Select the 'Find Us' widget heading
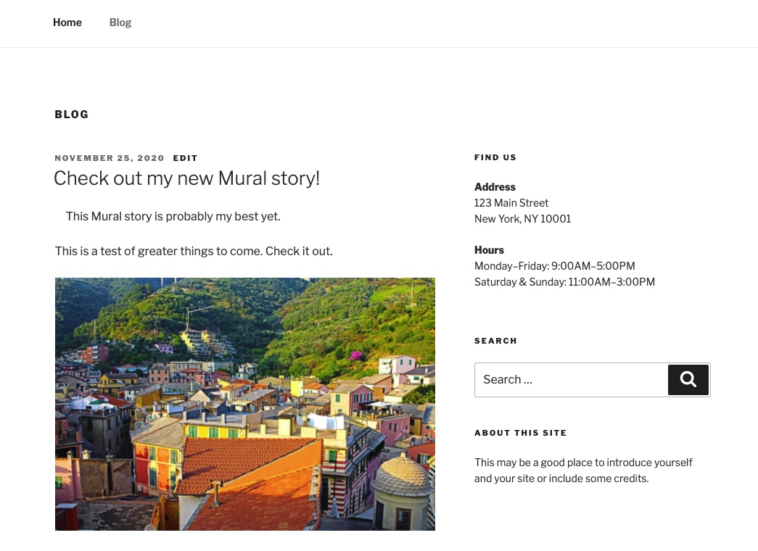Screen dimensions: 758x551 pyautogui.click(x=495, y=157)
